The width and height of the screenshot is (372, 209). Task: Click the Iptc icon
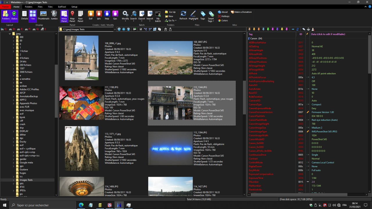99,15
